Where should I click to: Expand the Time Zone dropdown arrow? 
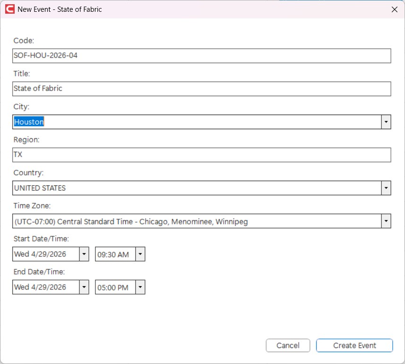tap(386, 221)
